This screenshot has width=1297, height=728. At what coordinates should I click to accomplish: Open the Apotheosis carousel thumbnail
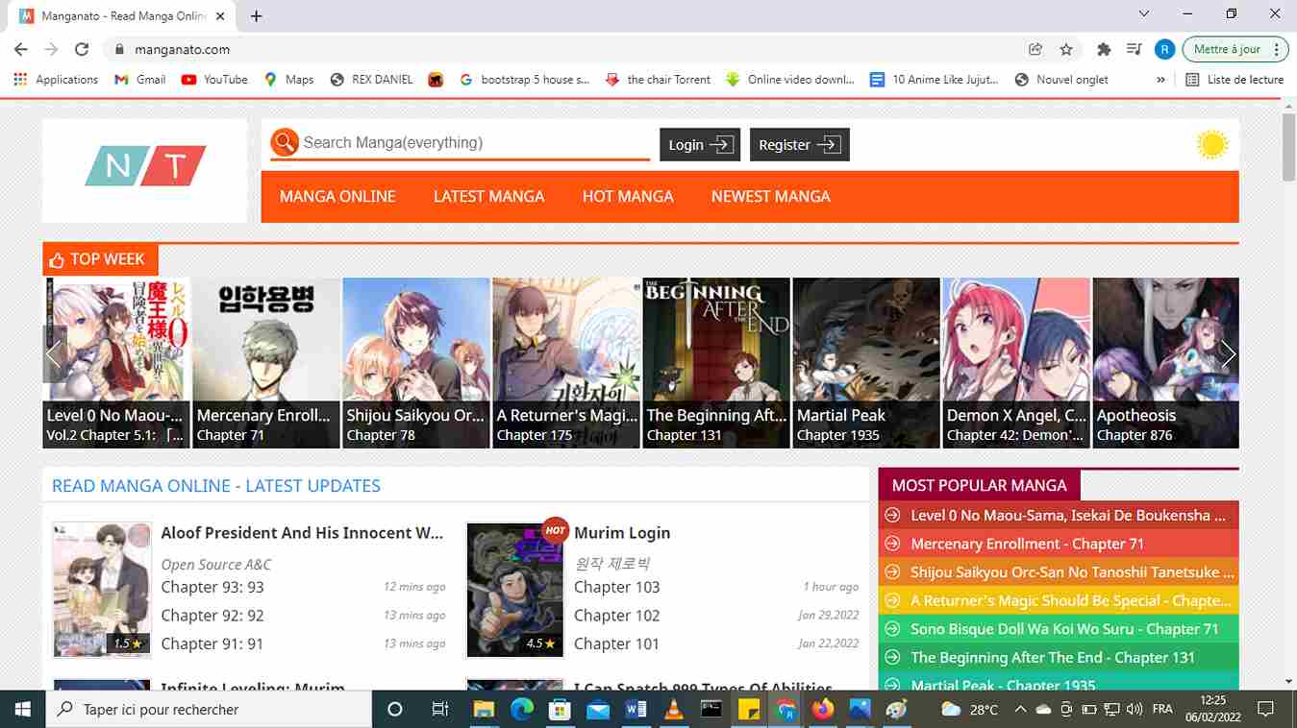1166,363
